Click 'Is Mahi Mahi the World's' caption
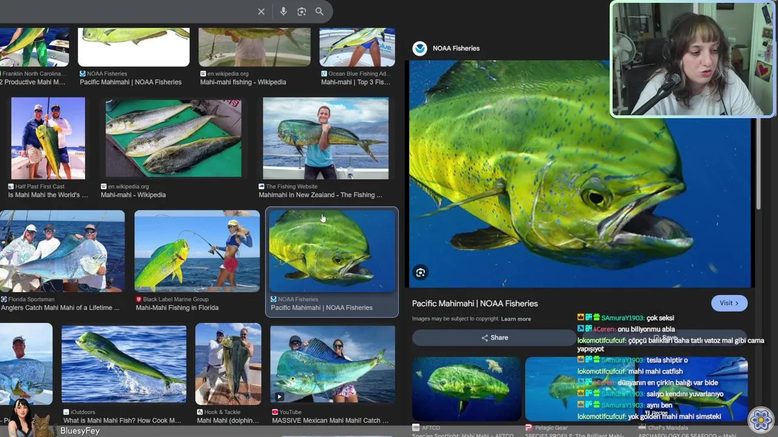 click(x=48, y=195)
